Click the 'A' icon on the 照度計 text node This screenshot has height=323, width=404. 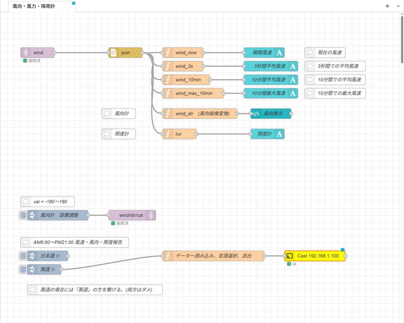(x=279, y=134)
